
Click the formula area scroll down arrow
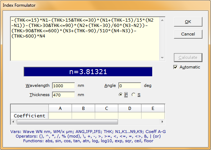[x=162, y=58]
